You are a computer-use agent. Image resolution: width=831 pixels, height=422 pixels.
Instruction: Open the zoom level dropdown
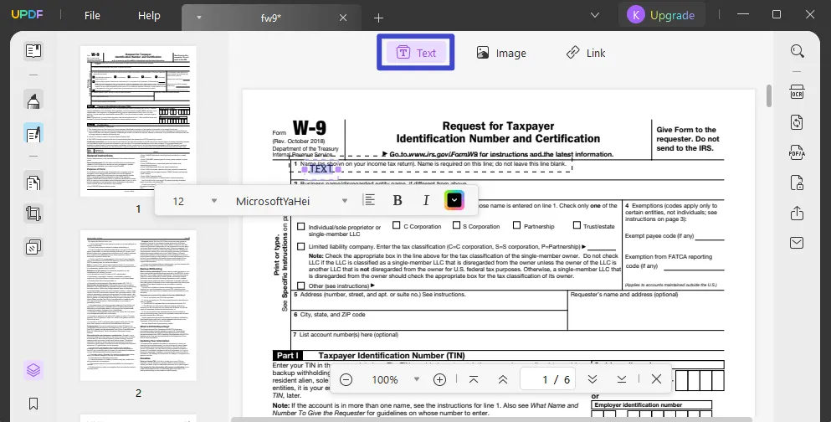point(417,379)
